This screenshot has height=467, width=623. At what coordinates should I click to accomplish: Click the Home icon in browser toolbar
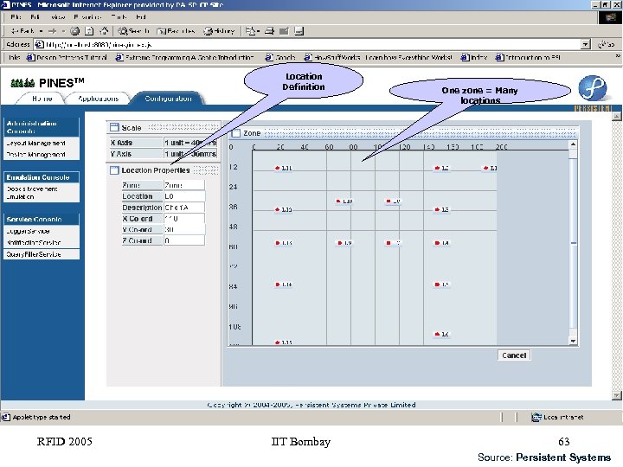104,31
